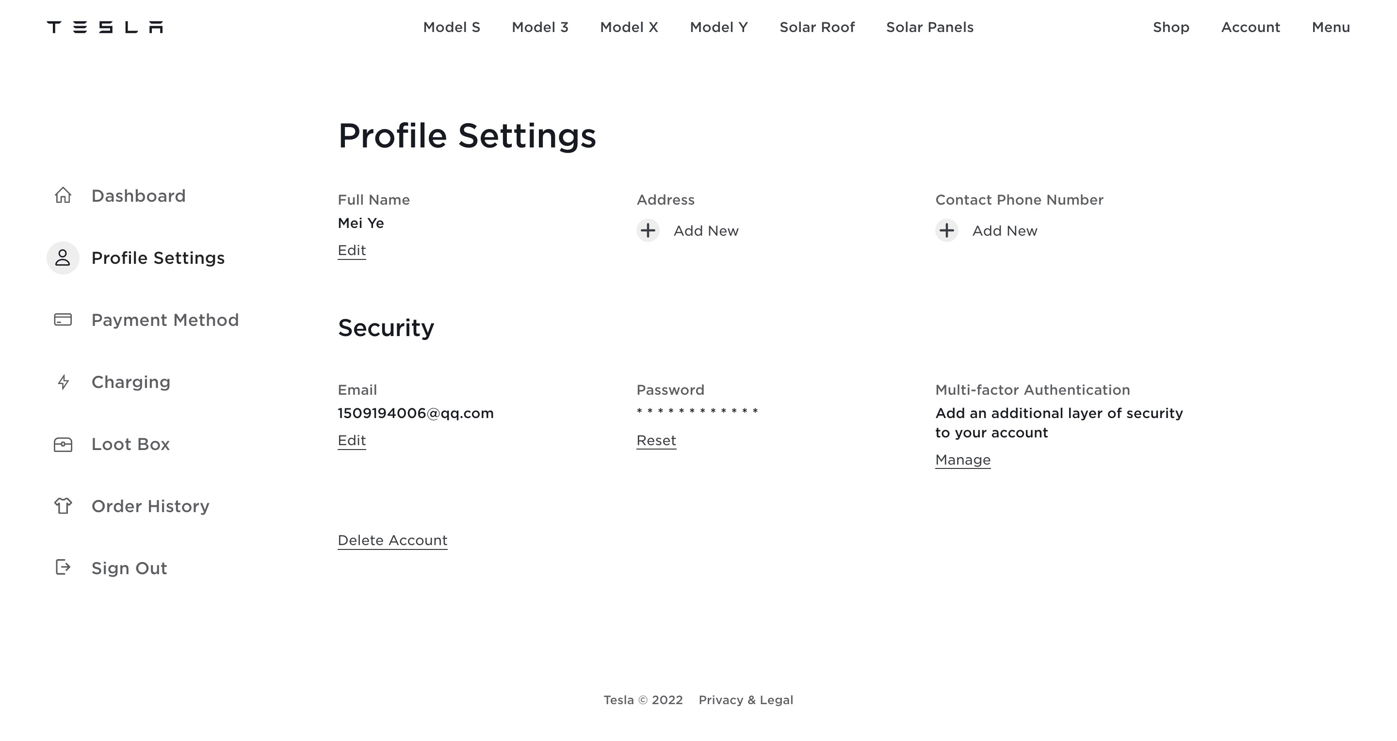Click the Full Name label
Viewport: 1397px width, 741px height.
coord(374,200)
